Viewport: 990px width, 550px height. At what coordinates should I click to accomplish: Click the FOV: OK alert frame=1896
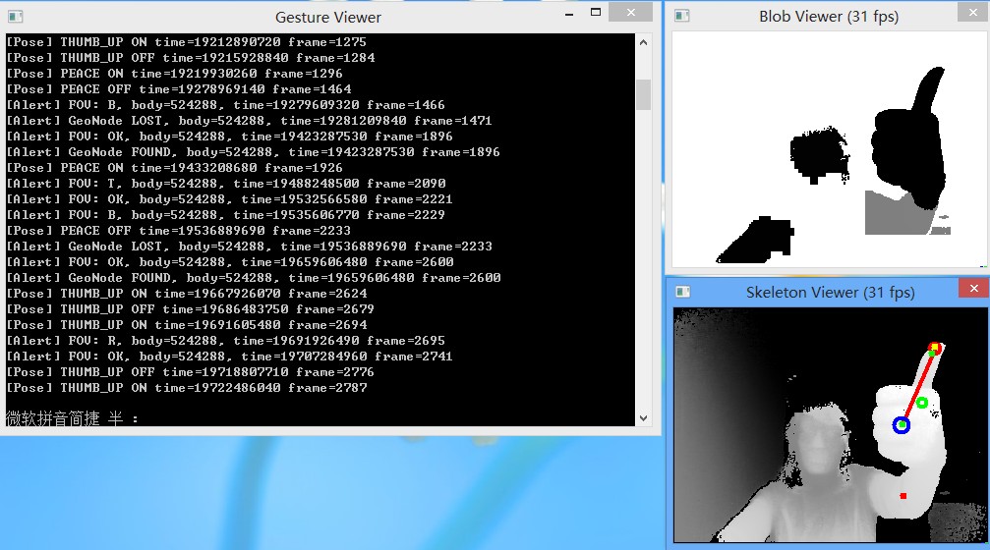tap(229, 137)
